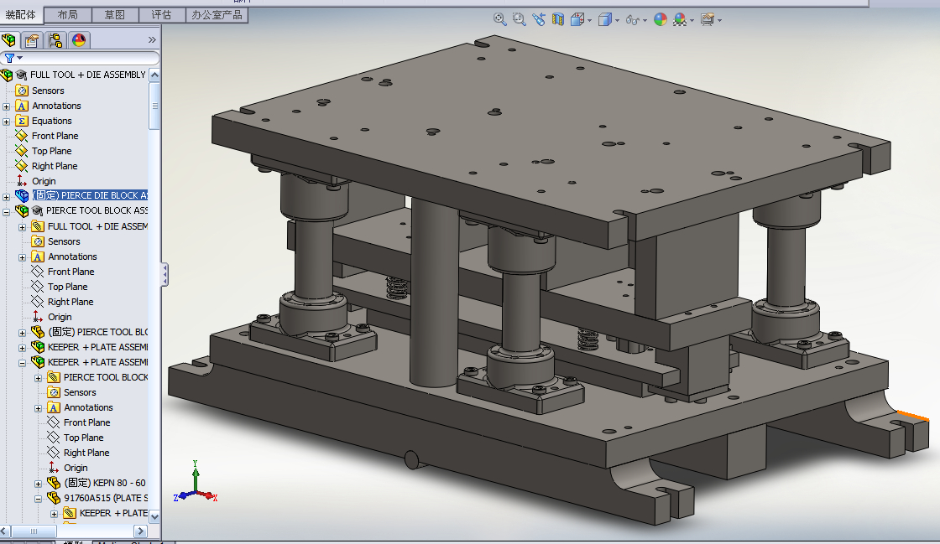
Task: Open the 布局 ribbon tab
Action: pos(68,15)
